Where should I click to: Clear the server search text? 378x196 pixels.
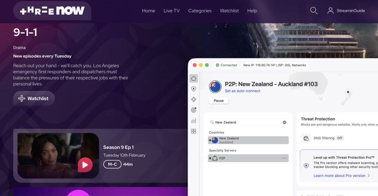coord(285,122)
